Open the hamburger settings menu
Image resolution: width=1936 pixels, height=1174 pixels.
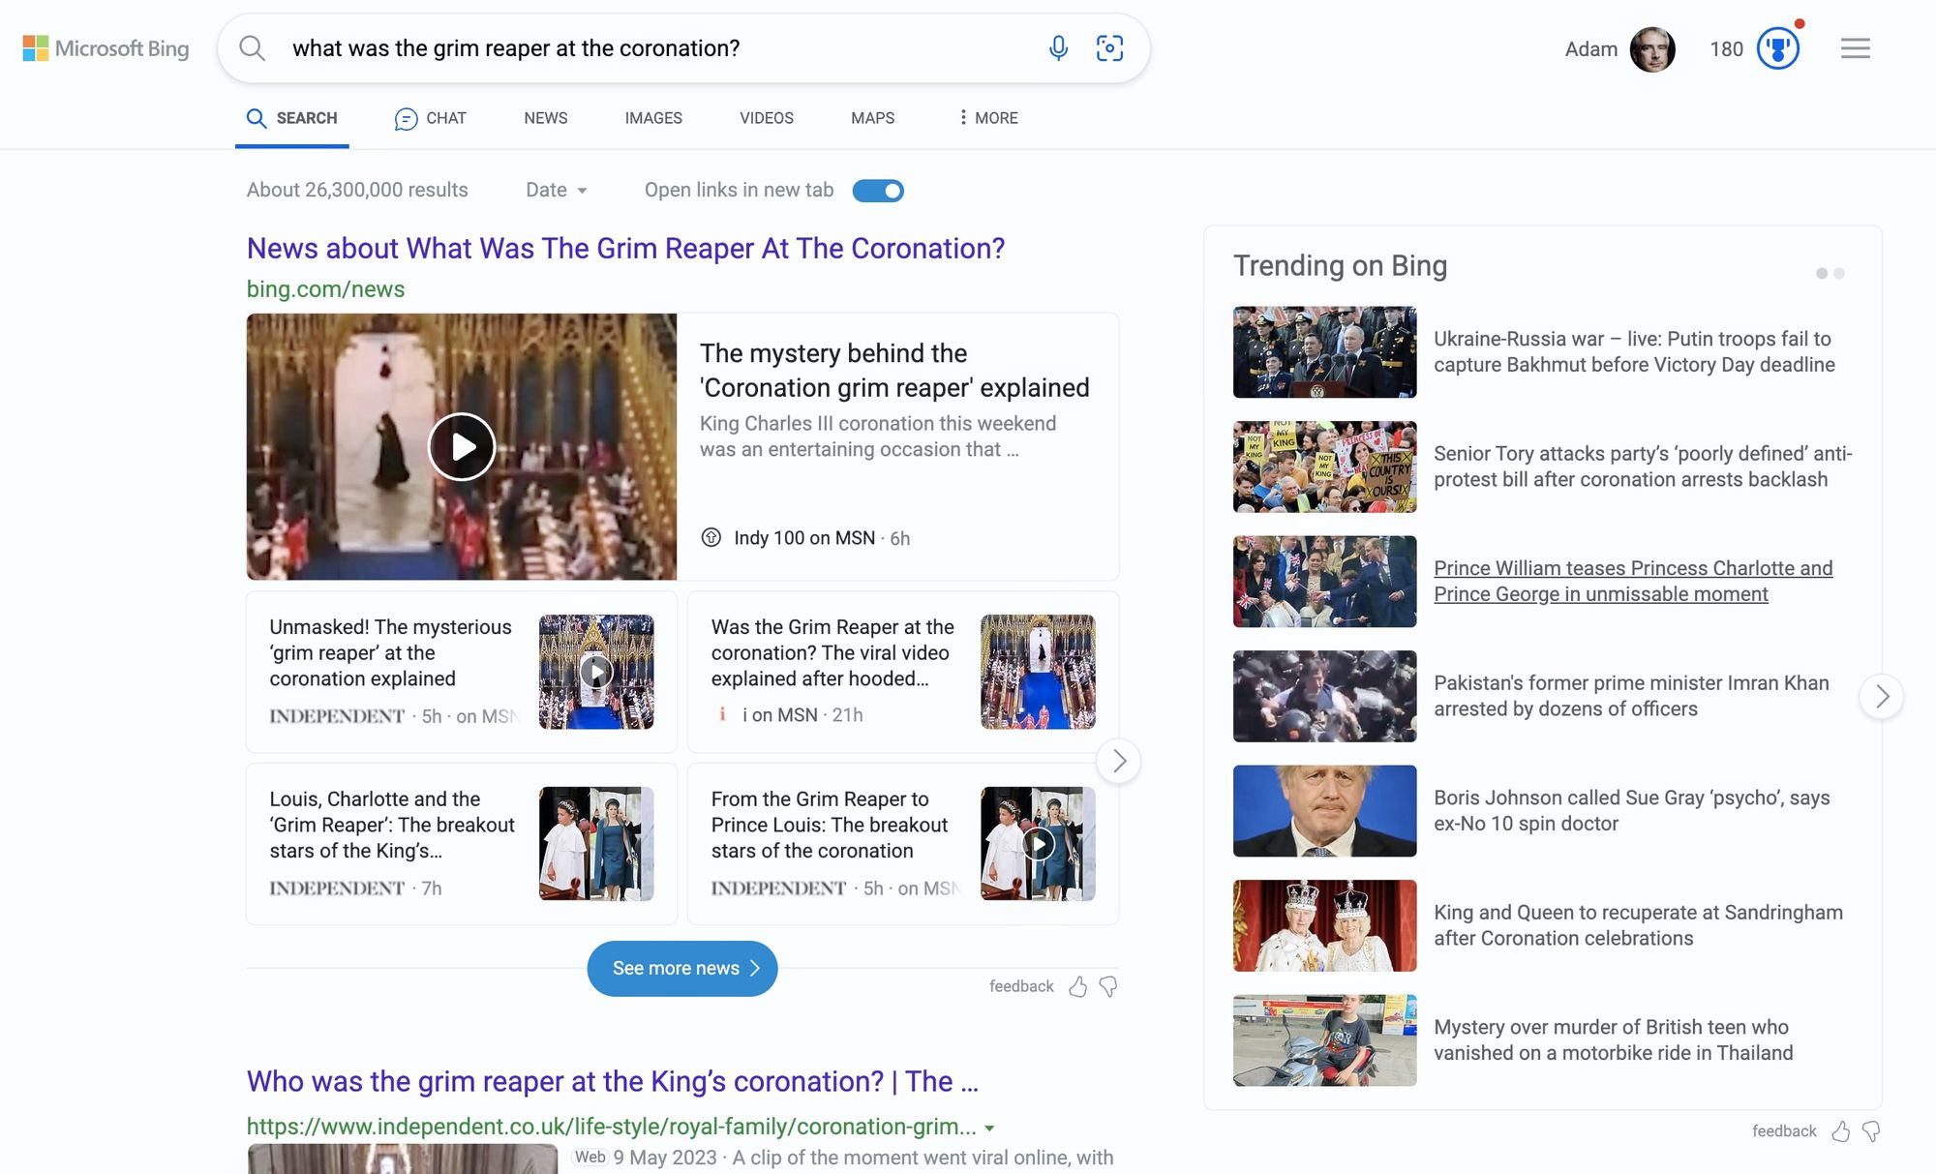tap(1855, 48)
